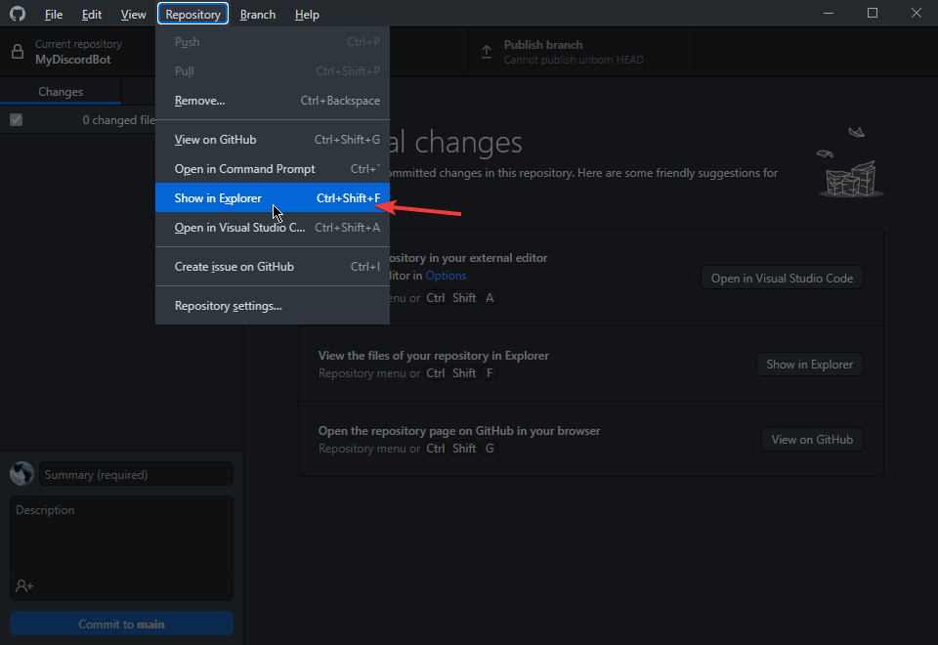This screenshot has height=645, width=938.
Task: Click the add co-authors icon
Action: tap(24, 585)
